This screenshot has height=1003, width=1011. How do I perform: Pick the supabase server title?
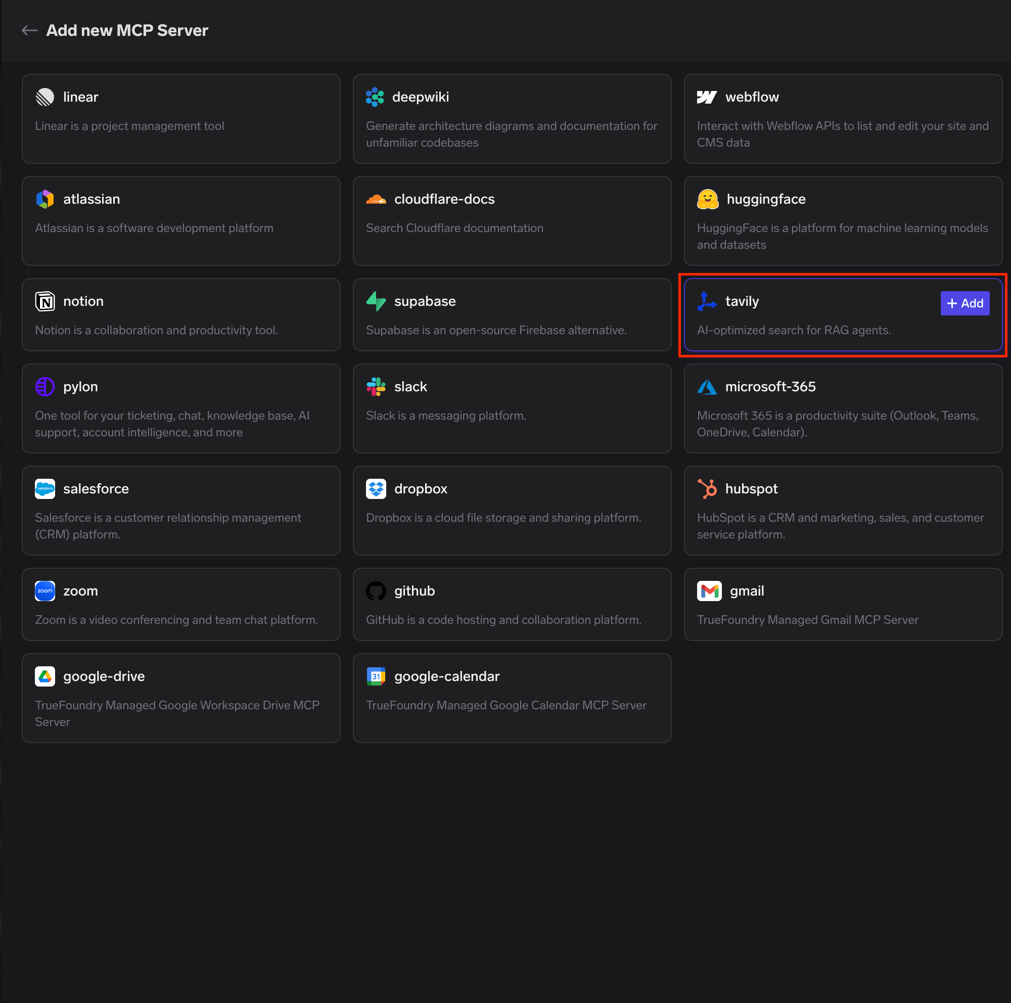point(425,301)
